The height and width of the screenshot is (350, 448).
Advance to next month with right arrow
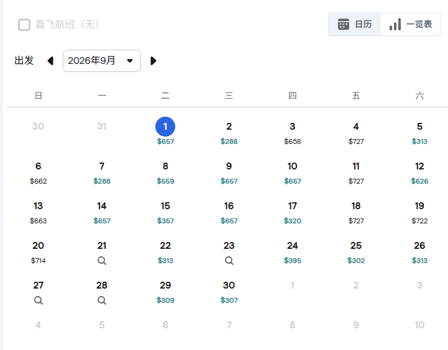click(153, 61)
